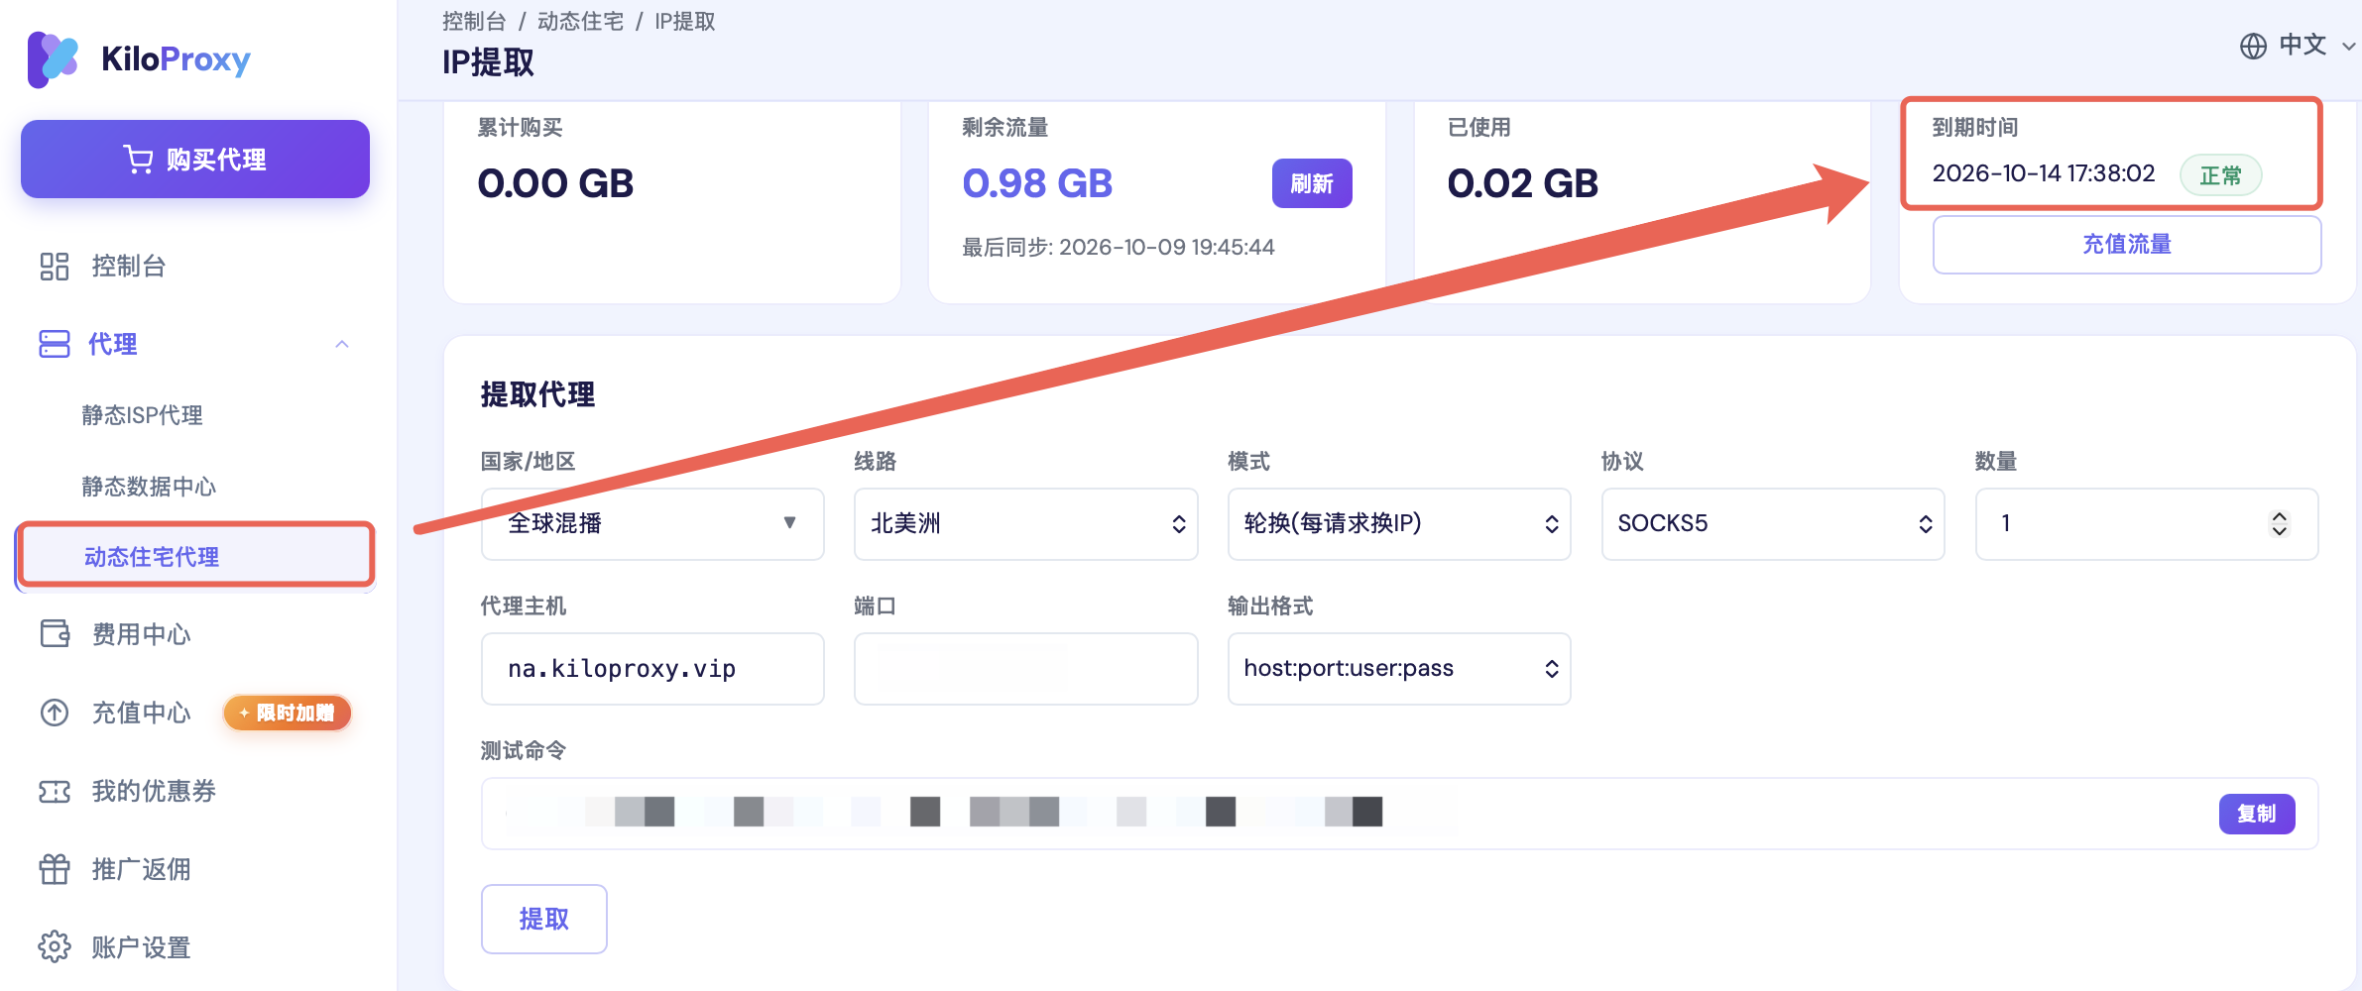Viewport: 2362px width, 991px height.
Task: Click the 控制台 dashboard grid icon
Action: (55, 266)
